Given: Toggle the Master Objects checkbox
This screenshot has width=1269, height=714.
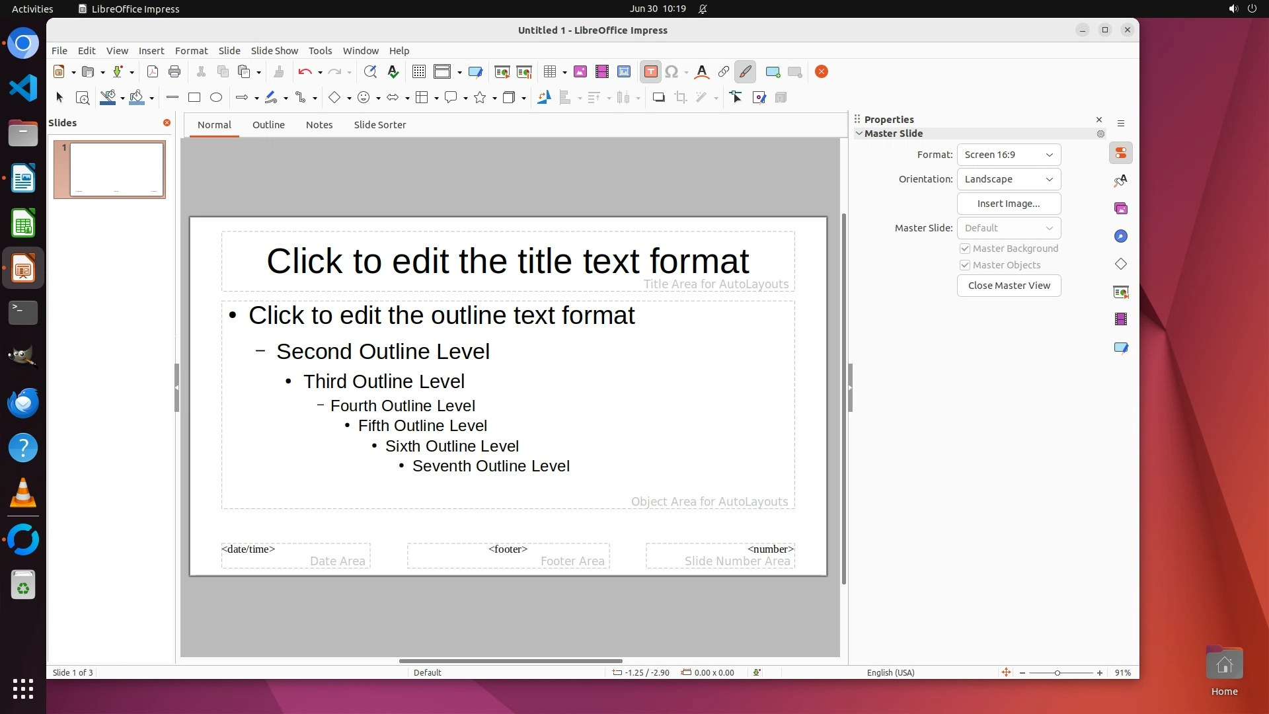Looking at the screenshot, I should [x=965, y=265].
